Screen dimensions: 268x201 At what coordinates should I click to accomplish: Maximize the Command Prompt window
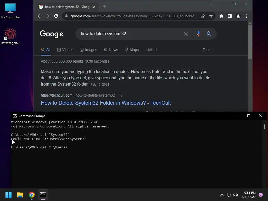(x=249, y=116)
